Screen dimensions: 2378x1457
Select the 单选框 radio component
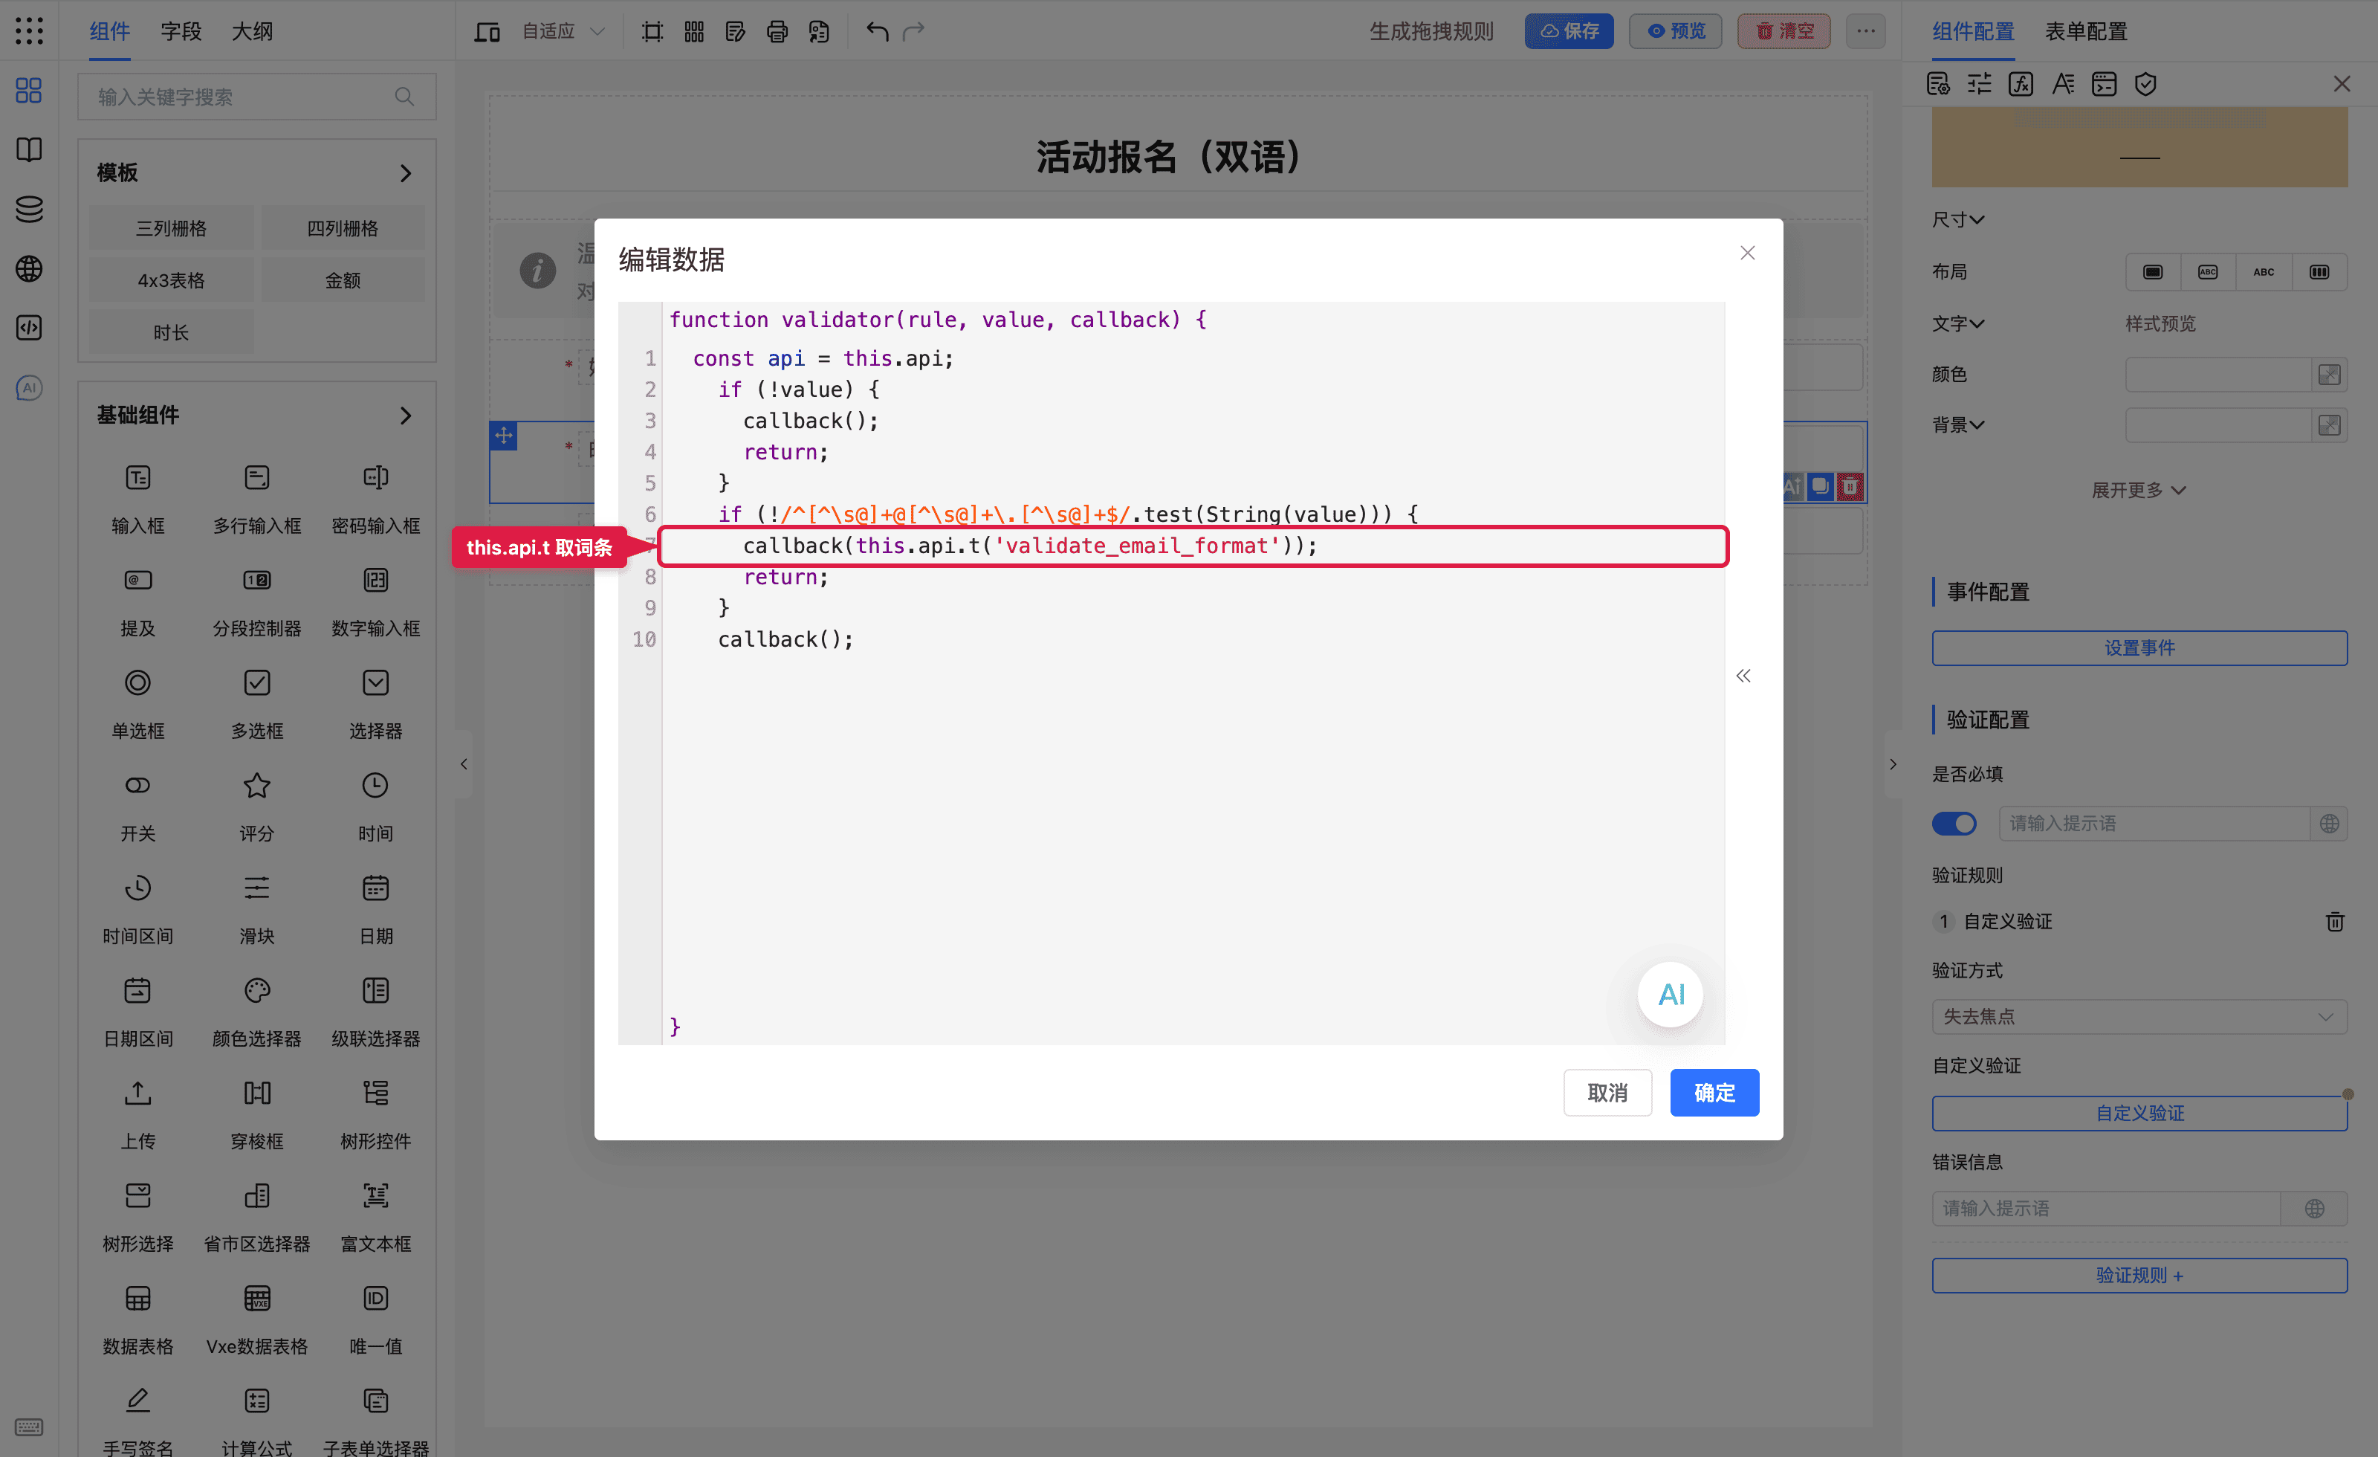pyautogui.click(x=138, y=682)
